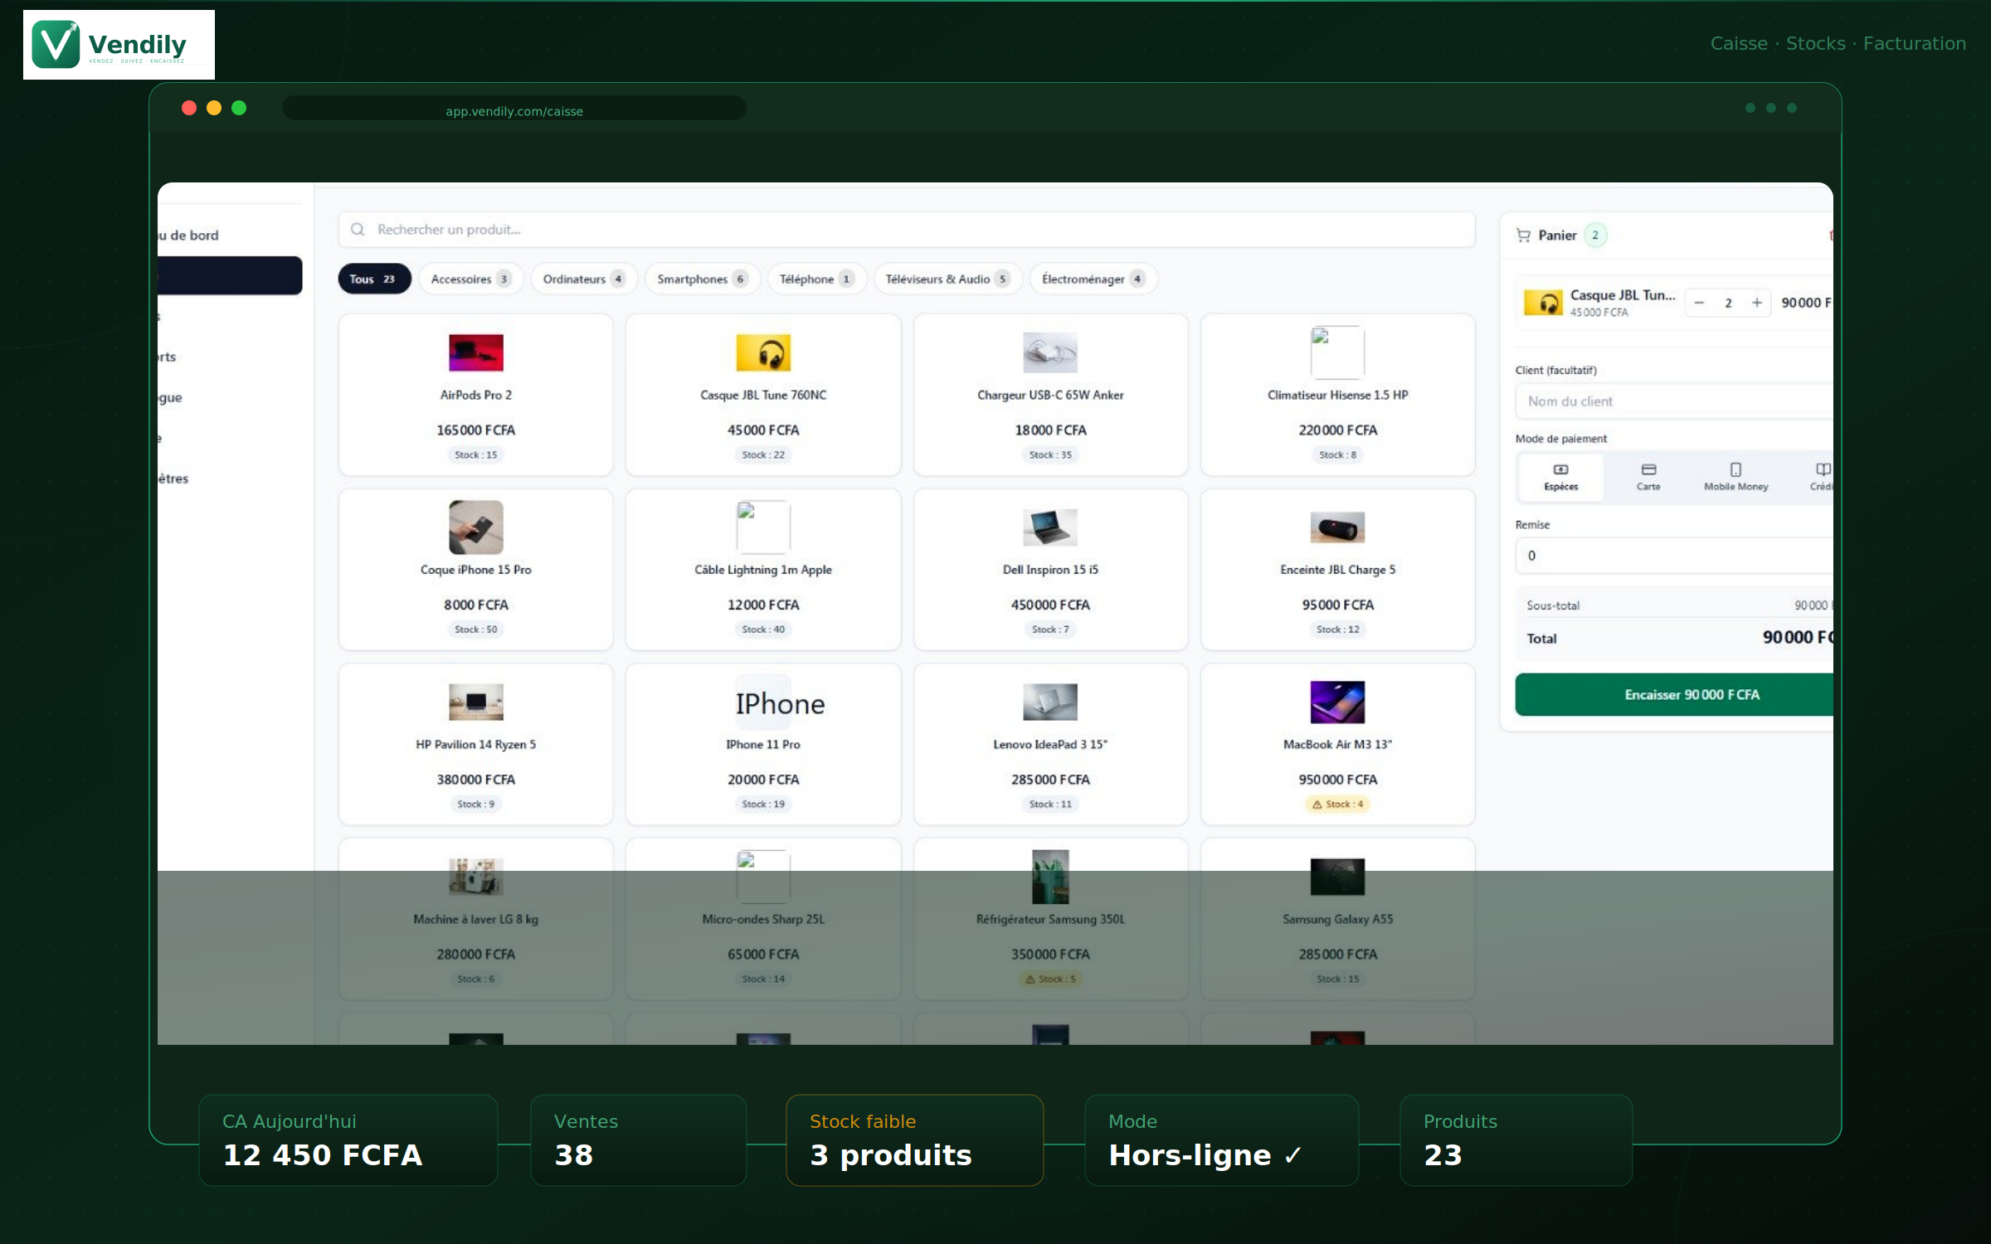Open the dashboard item in the sidebar
The height and width of the screenshot is (1244, 1991).
(188, 236)
